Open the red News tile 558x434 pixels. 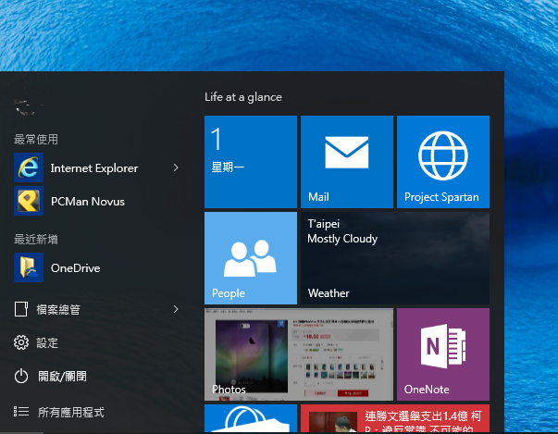(395, 418)
